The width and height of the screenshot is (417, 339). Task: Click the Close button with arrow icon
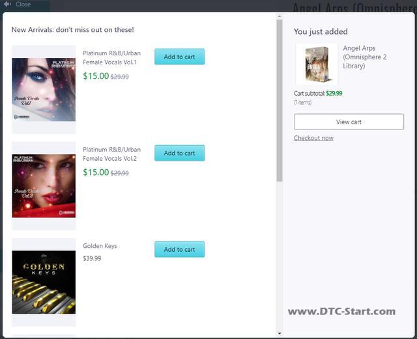click(x=18, y=5)
